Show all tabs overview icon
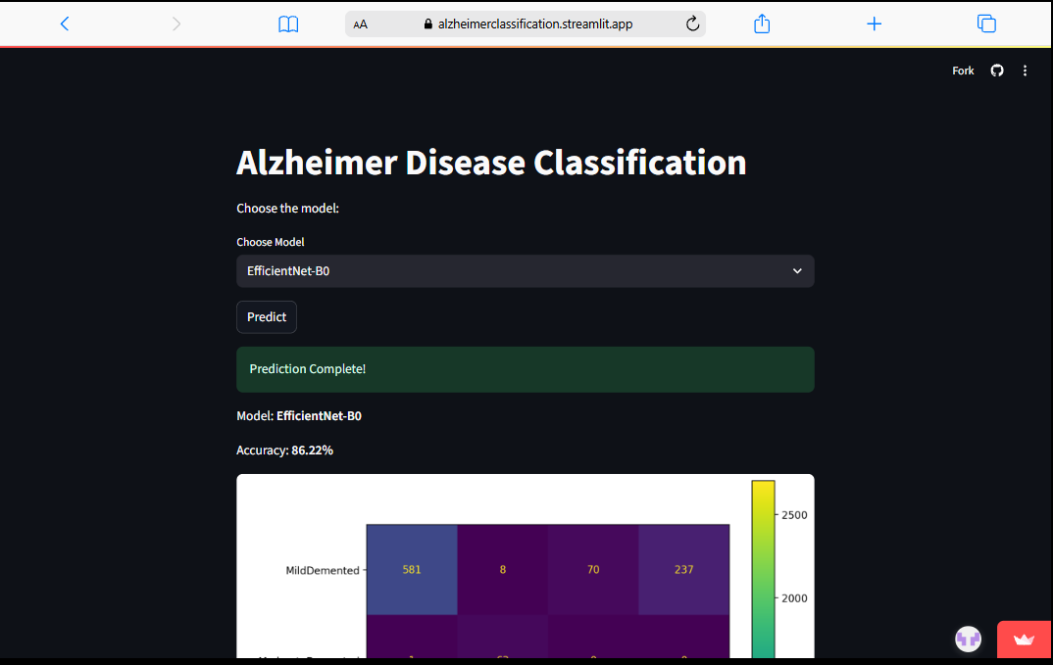The height and width of the screenshot is (665, 1053). point(986,24)
